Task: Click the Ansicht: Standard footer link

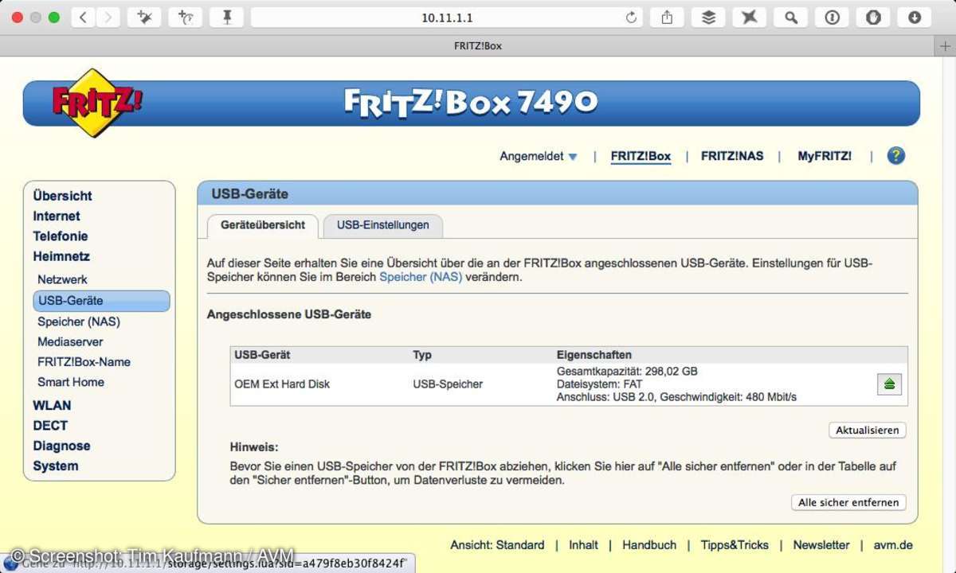Action: [497, 545]
